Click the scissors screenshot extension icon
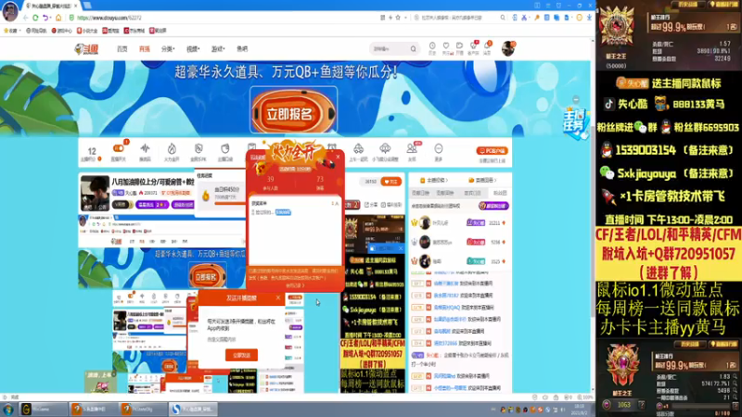This screenshot has width=742, height=417. 524,18
